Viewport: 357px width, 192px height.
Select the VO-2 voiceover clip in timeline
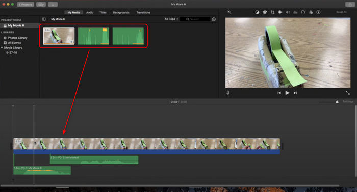(x=94, y=160)
